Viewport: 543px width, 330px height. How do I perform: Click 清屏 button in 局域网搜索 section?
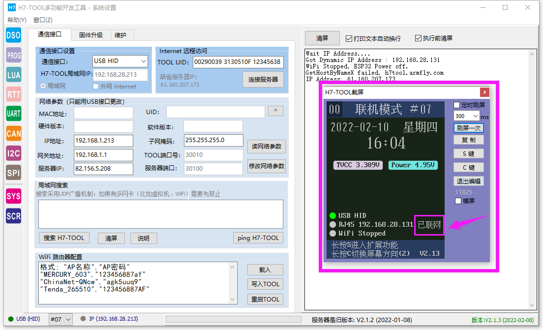(111, 238)
